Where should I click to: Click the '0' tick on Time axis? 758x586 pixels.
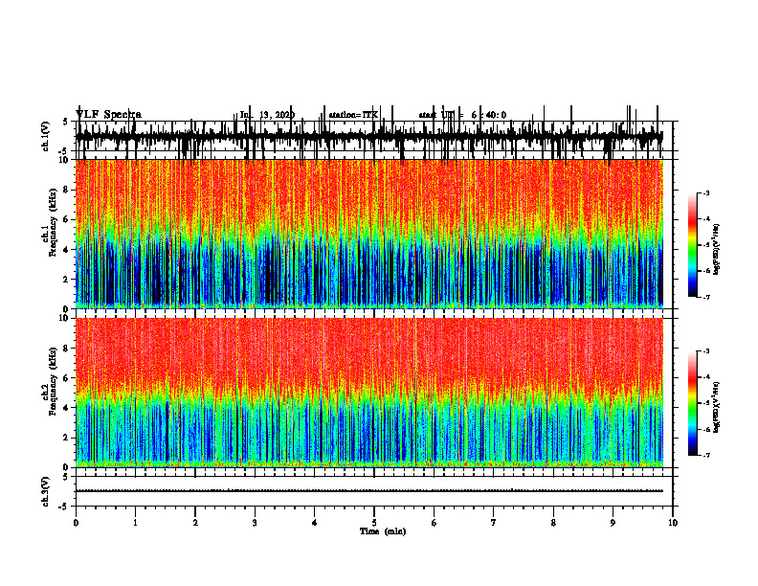pos(76,523)
